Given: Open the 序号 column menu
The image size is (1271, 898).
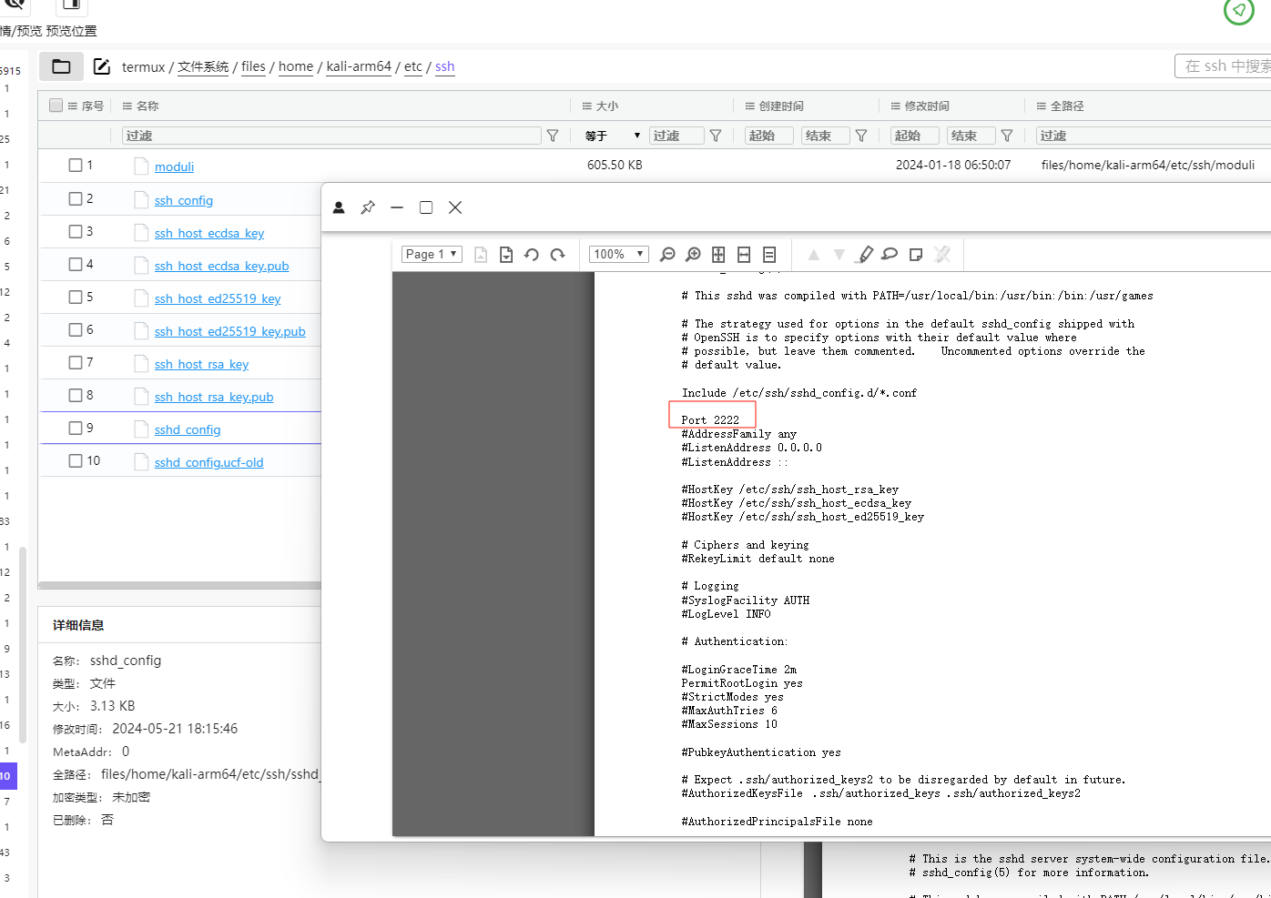Looking at the screenshot, I should click(x=73, y=106).
